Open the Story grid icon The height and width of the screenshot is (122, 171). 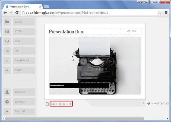click(x=7, y=32)
